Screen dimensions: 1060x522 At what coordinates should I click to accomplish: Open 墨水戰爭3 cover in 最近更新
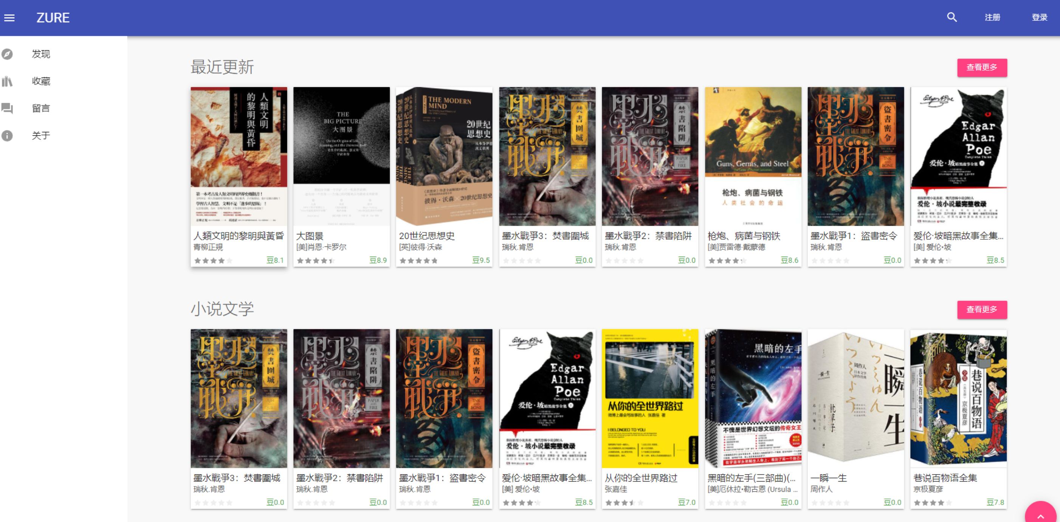click(547, 156)
